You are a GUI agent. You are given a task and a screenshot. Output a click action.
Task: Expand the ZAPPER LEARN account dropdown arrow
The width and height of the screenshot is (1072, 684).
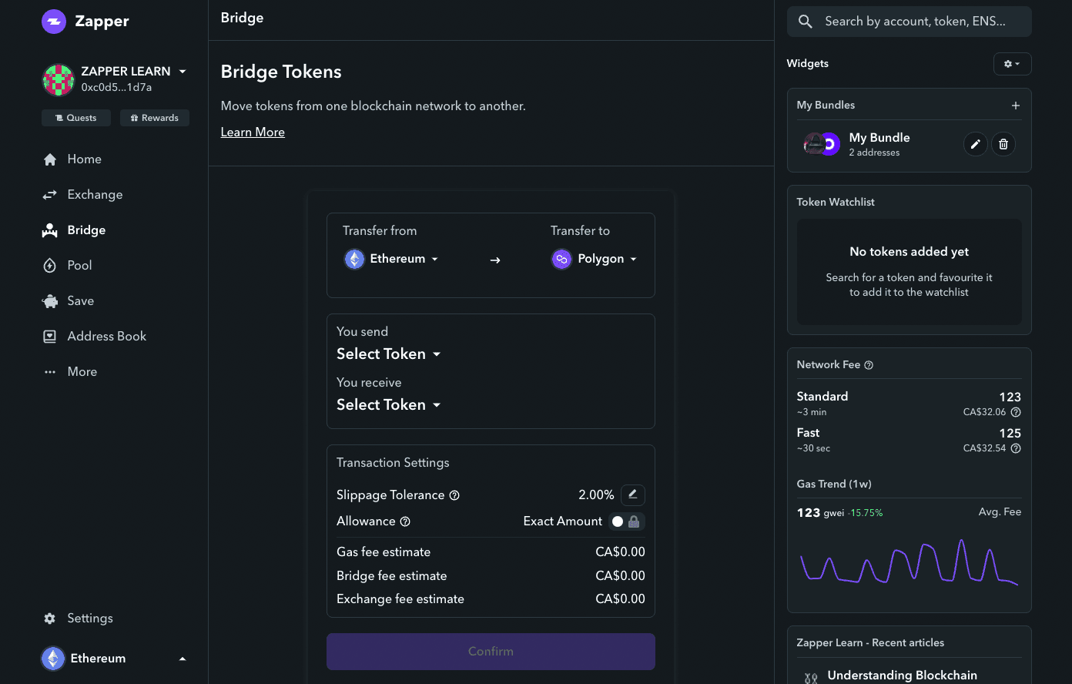pos(183,72)
